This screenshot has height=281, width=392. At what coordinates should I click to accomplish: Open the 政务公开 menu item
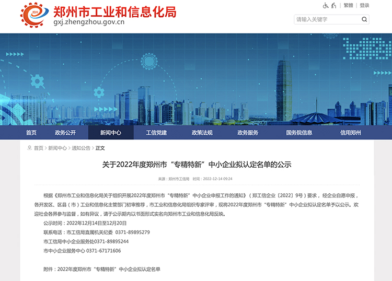(65, 133)
